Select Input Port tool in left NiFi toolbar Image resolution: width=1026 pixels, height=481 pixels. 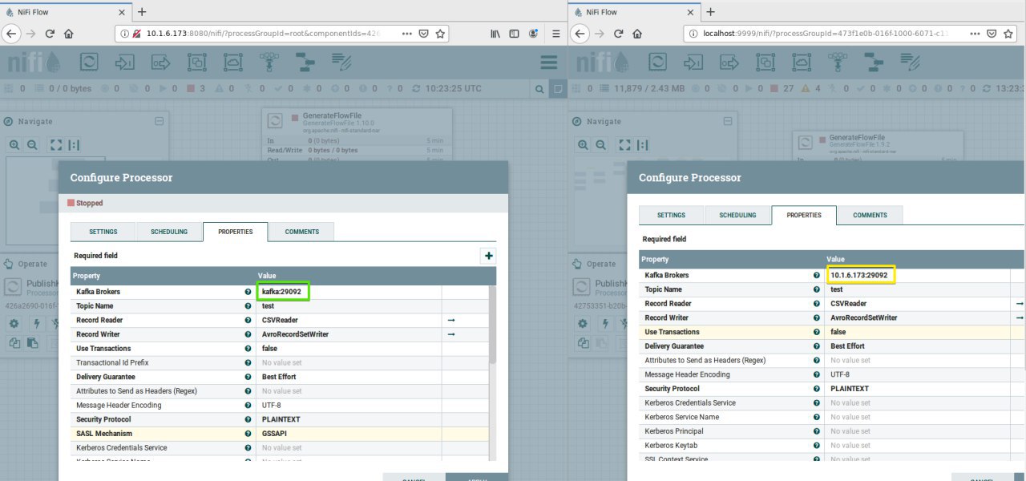click(x=125, y=62)
